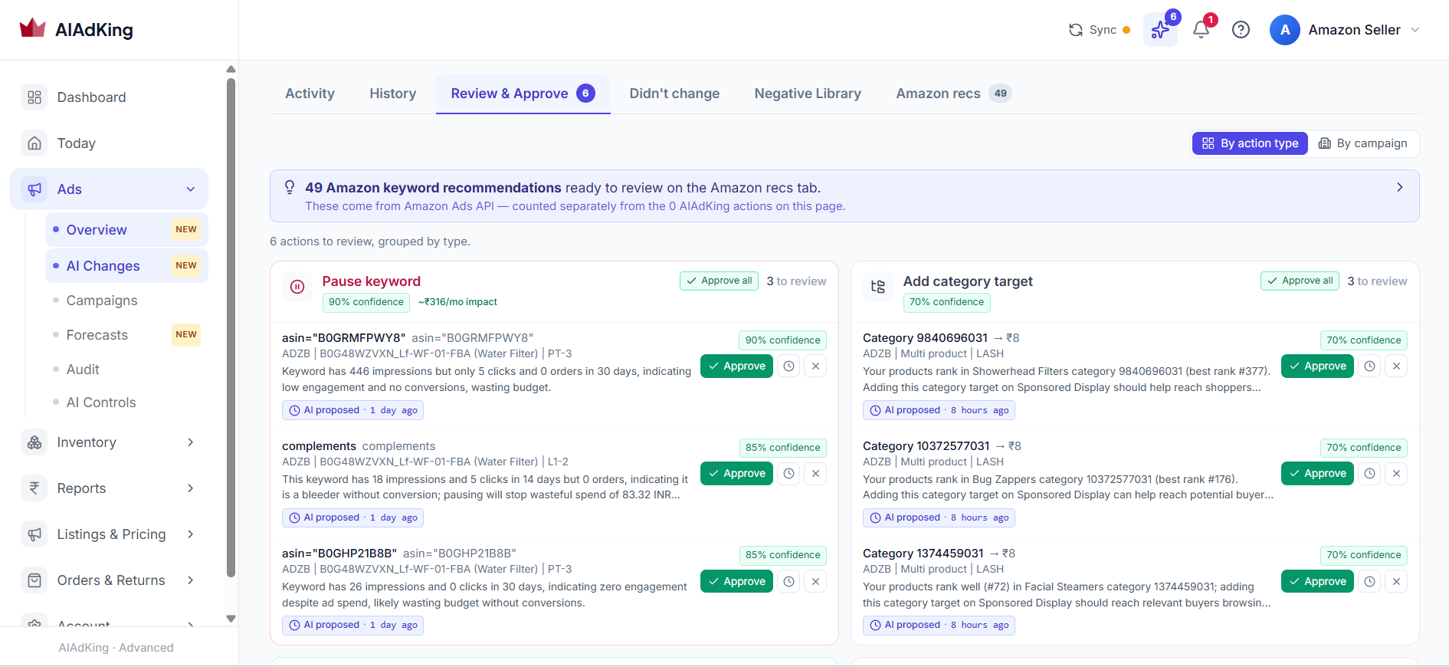Screen dimensions: 1449x667
Task: Click the Add category target tree icon
Action: click(878, 287)
